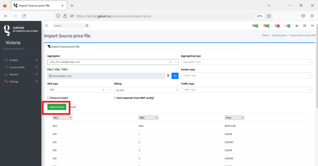Click the search magnifier icon
This screenshot has height=166, width=318.
coord(87,26)
